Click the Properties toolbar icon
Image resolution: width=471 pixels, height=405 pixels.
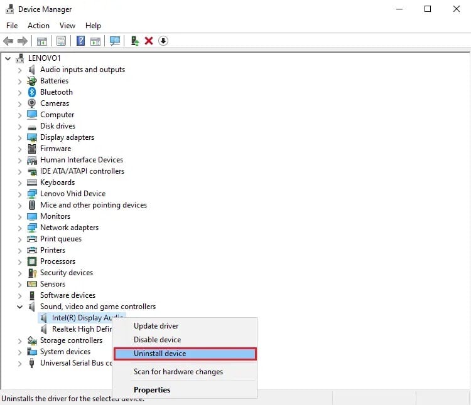pos(62,41)
